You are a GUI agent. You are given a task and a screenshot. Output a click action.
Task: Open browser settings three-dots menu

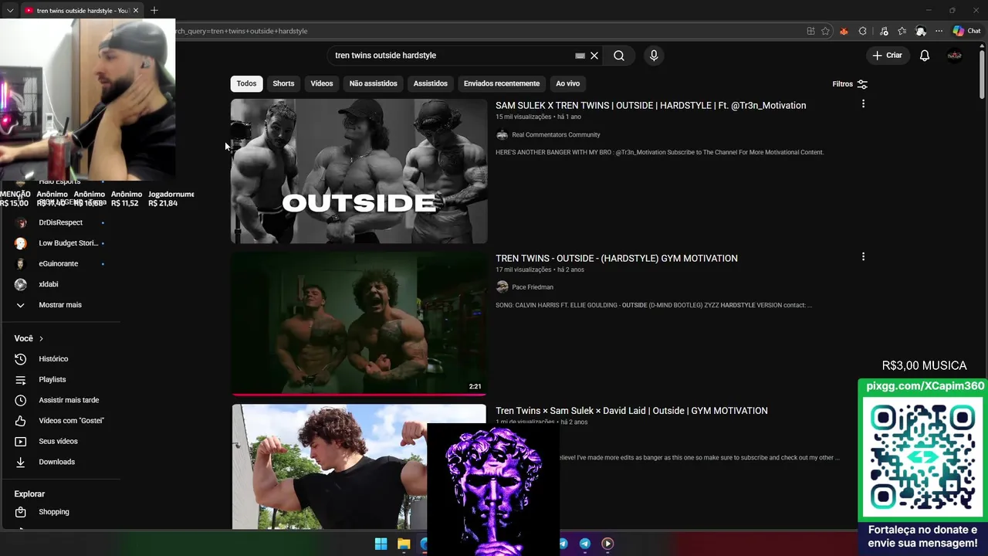click(939, 31)
